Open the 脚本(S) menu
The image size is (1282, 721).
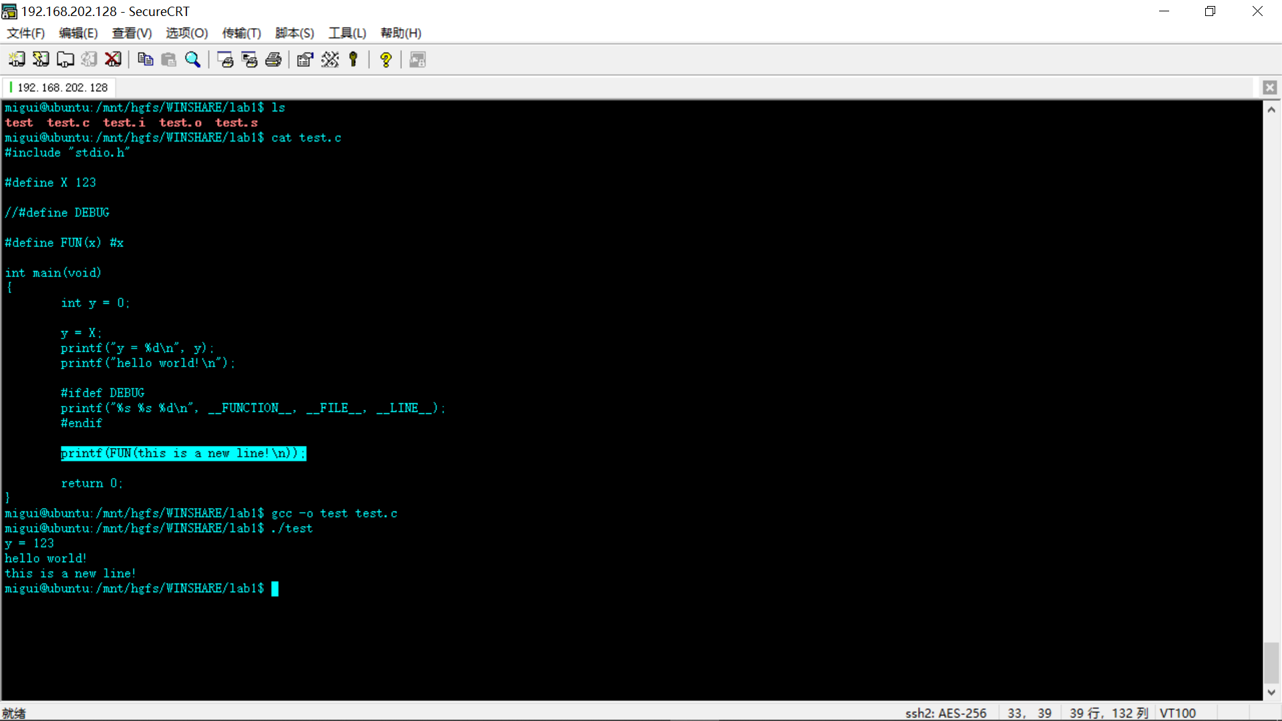click(294, 33)
